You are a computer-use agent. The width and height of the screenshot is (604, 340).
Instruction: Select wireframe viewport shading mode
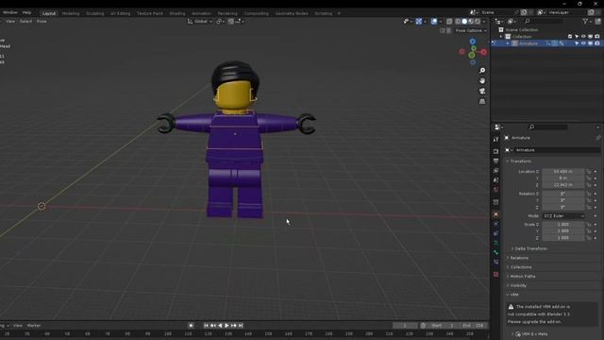coord(458,22)
